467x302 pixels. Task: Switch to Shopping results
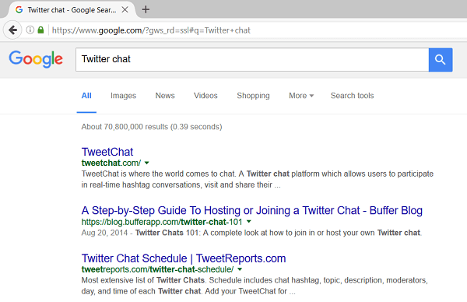253,96
